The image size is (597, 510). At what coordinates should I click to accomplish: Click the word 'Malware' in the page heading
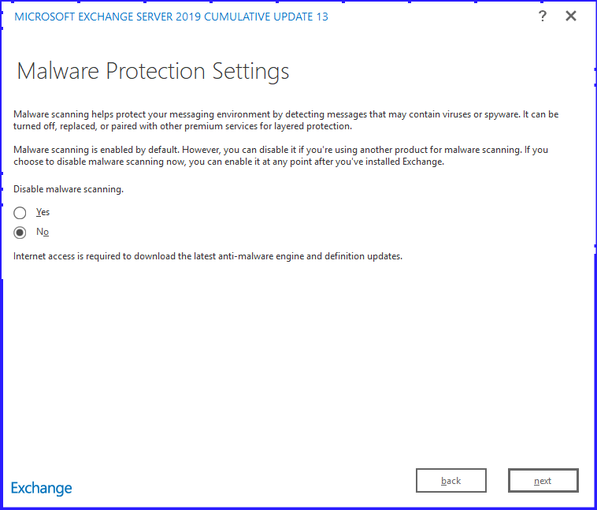point(57,72)
